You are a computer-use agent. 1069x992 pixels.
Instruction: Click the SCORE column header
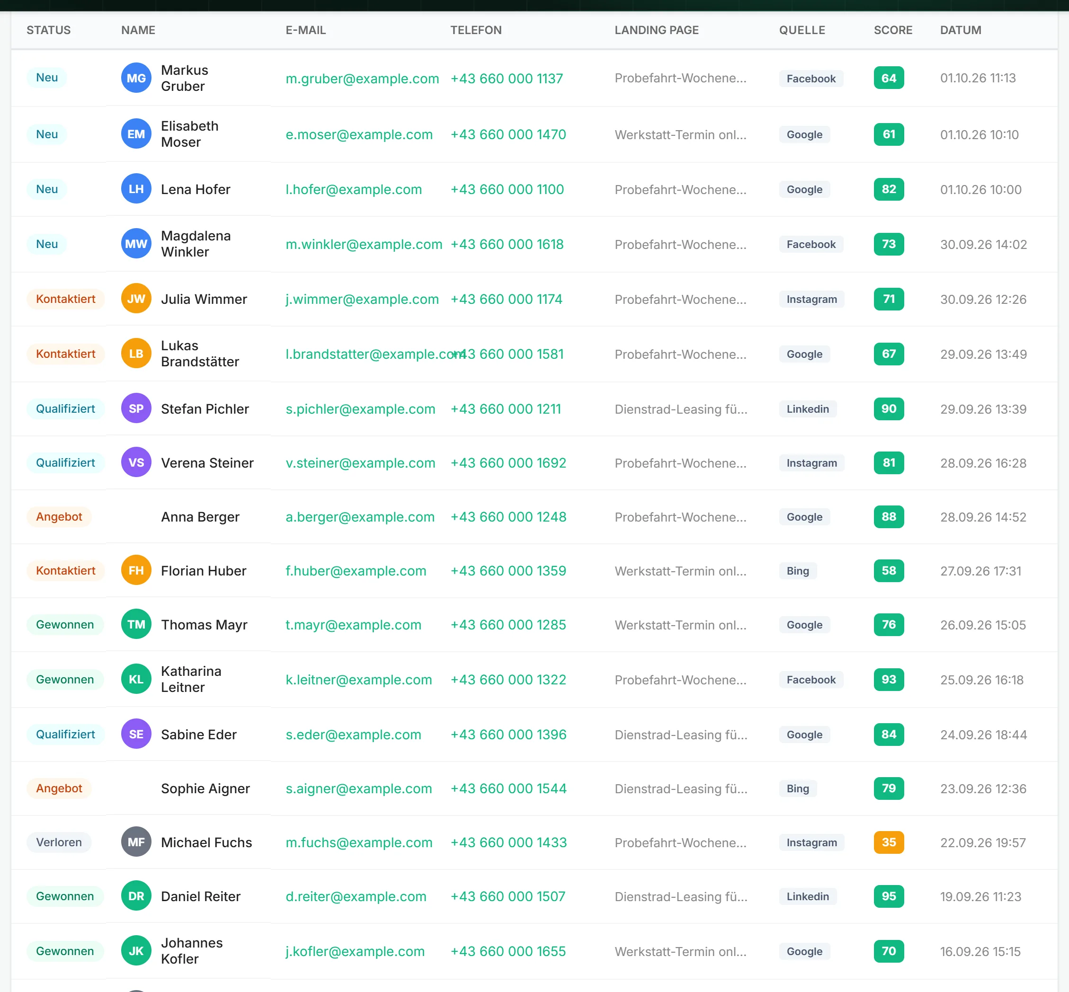pos(892,30)
